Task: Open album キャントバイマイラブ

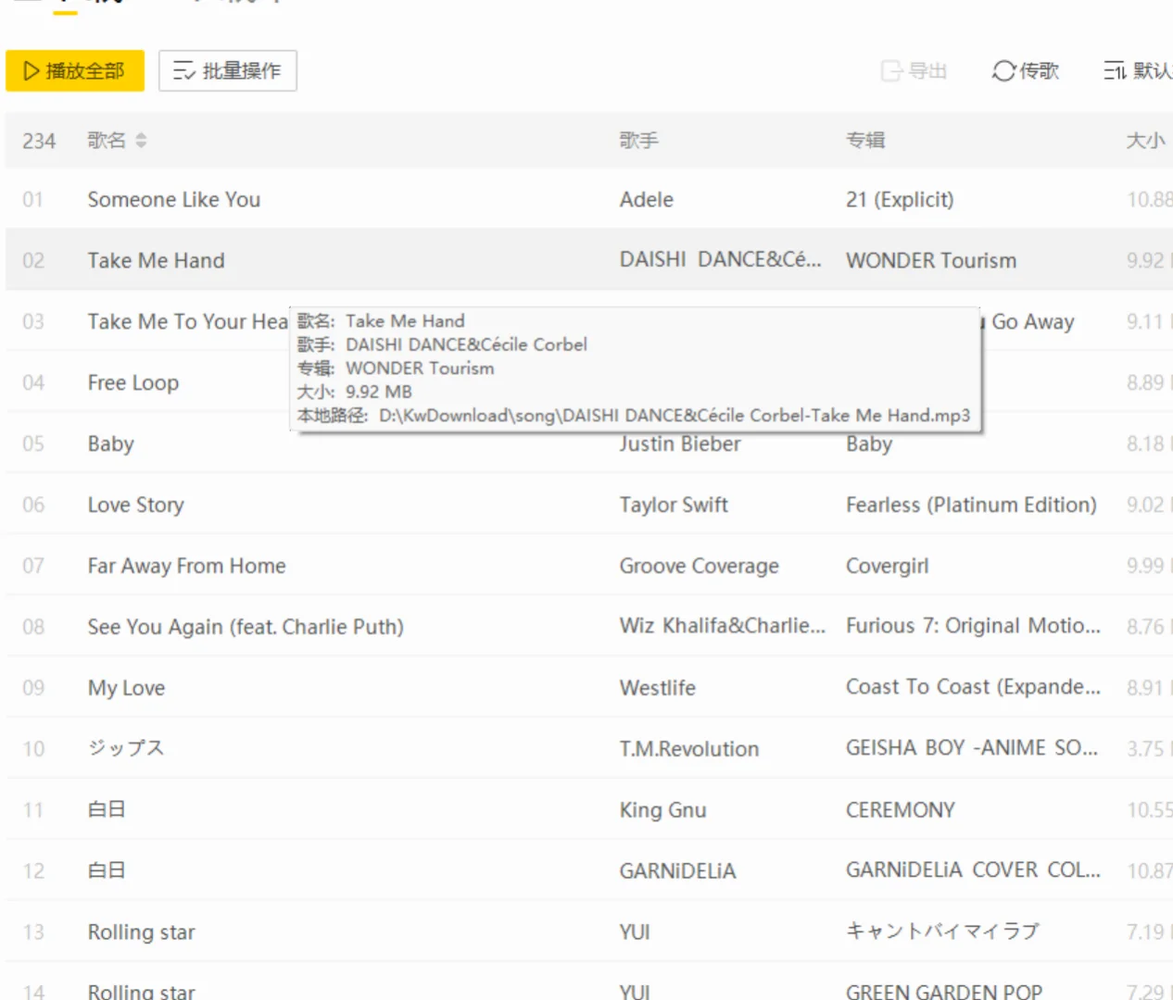Action: pos(943,931)
